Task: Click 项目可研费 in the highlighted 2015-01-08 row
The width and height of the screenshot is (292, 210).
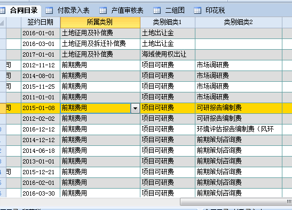Action: pos(168,108)
